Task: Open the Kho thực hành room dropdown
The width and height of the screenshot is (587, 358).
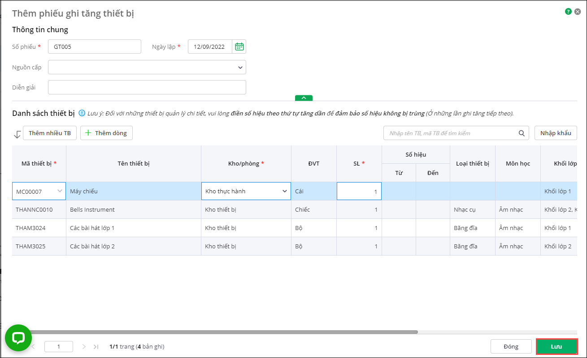Action: point(284,191)
